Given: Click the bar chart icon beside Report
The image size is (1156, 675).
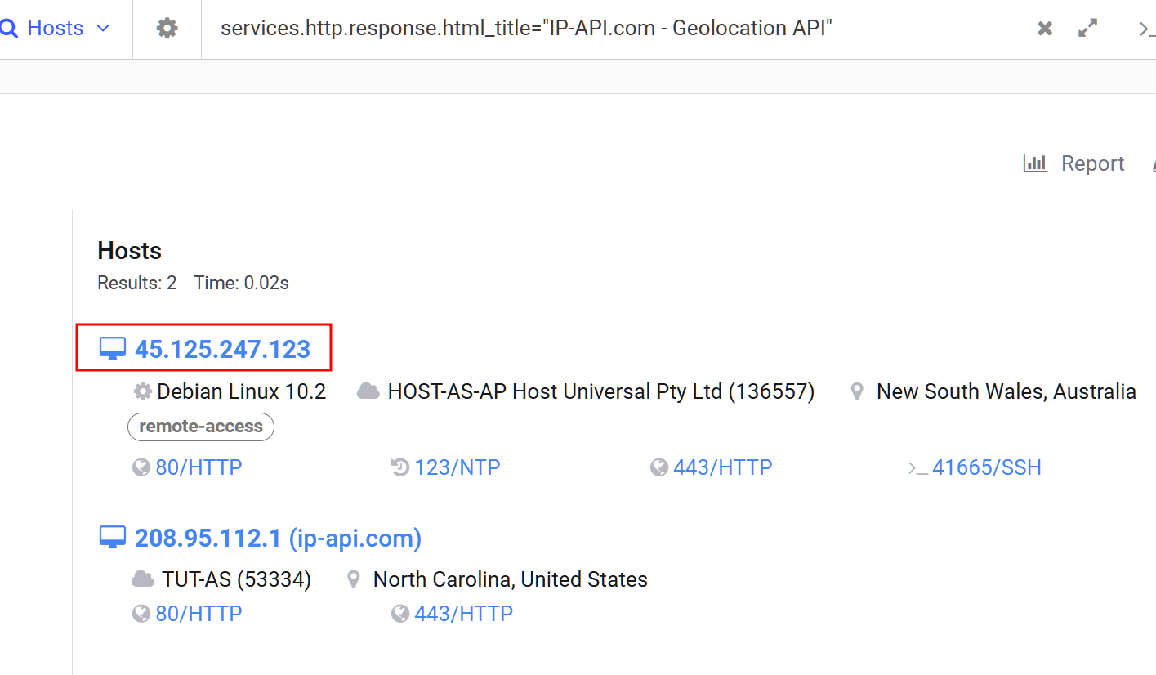Looking at the screenshot, I should point(1035,163).
